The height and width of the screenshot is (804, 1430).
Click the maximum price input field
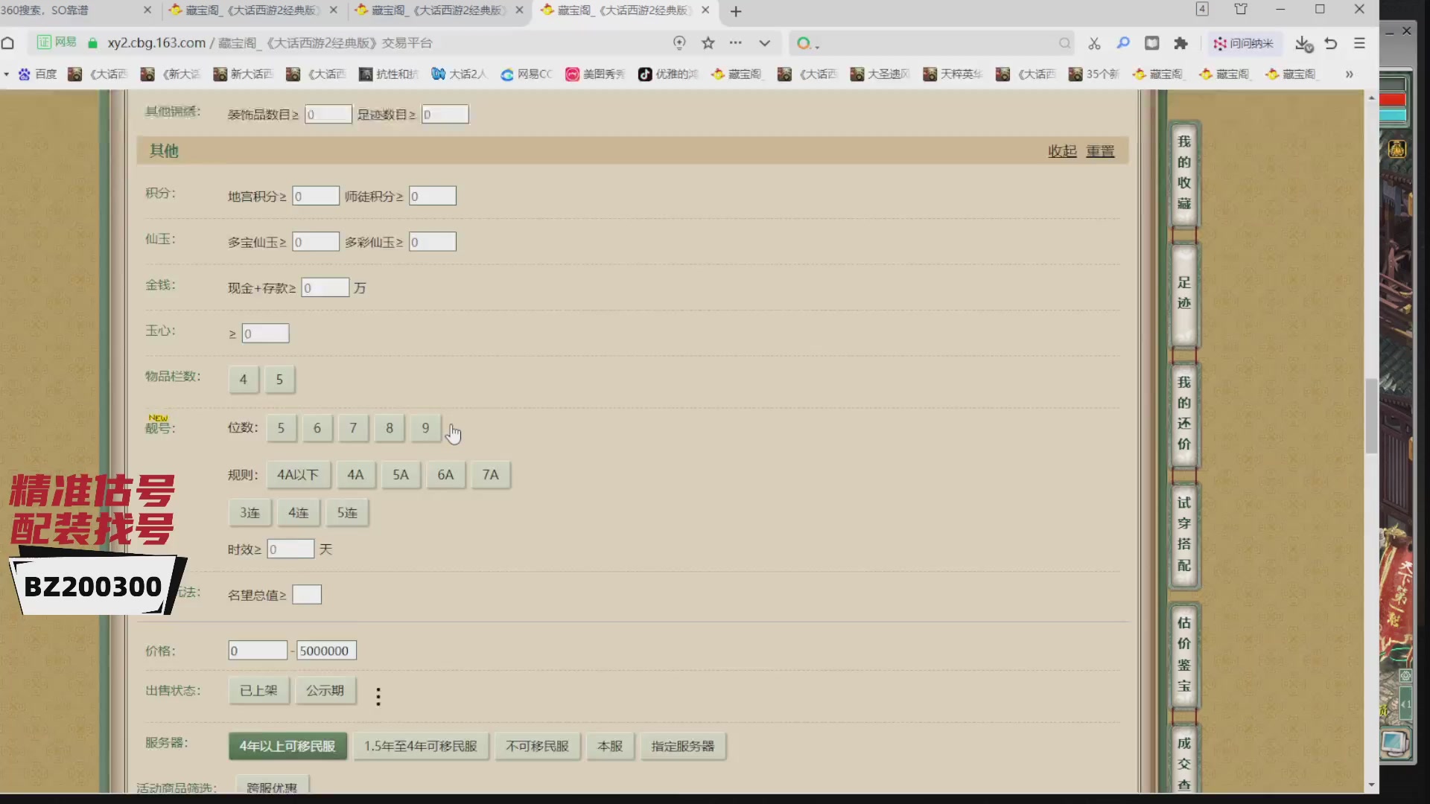click(325, 651)
